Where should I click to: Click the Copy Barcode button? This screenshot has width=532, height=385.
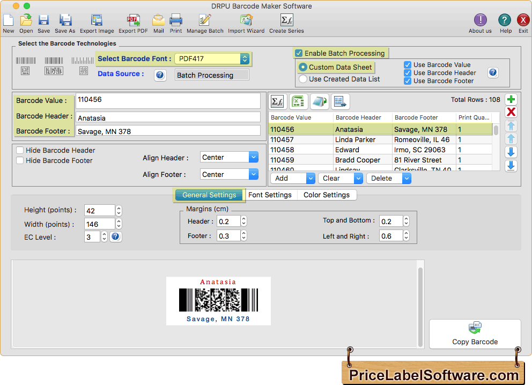475,334
